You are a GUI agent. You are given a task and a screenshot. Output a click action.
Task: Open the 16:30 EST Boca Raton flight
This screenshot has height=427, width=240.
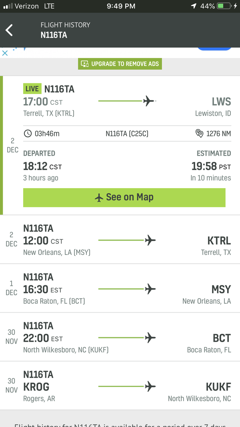pos(120,289)
